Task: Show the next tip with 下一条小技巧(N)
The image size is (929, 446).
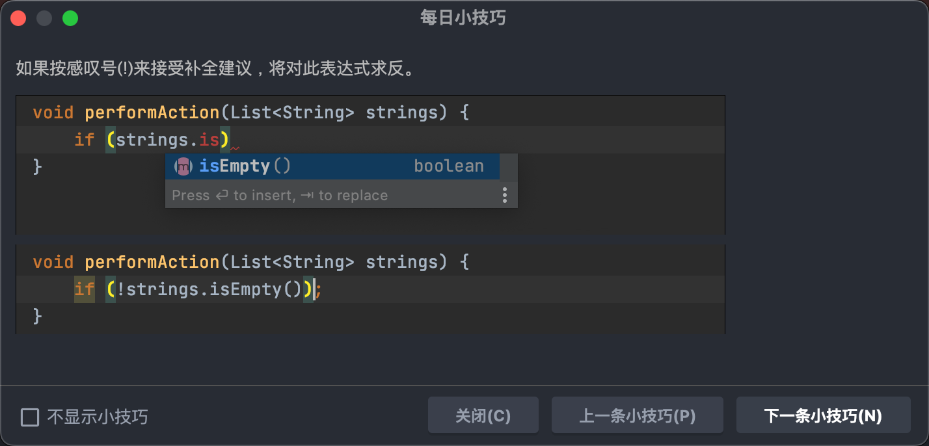Action: (x=823, y=415)
